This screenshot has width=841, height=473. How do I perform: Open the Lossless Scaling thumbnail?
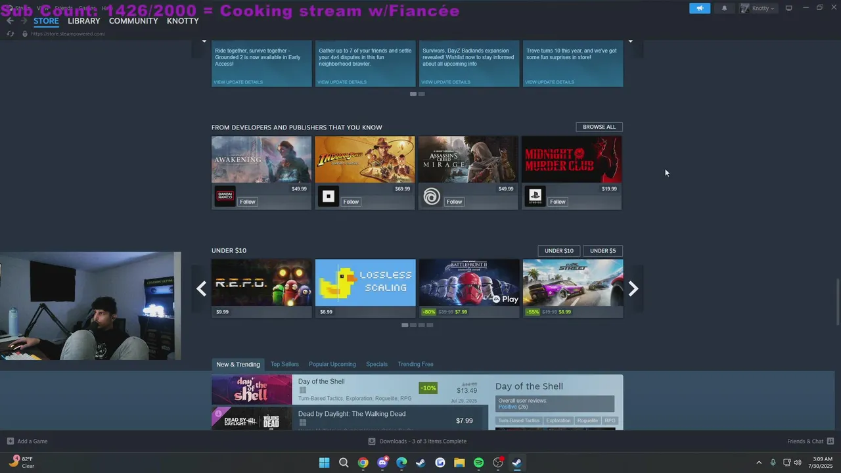pos(365,282)
